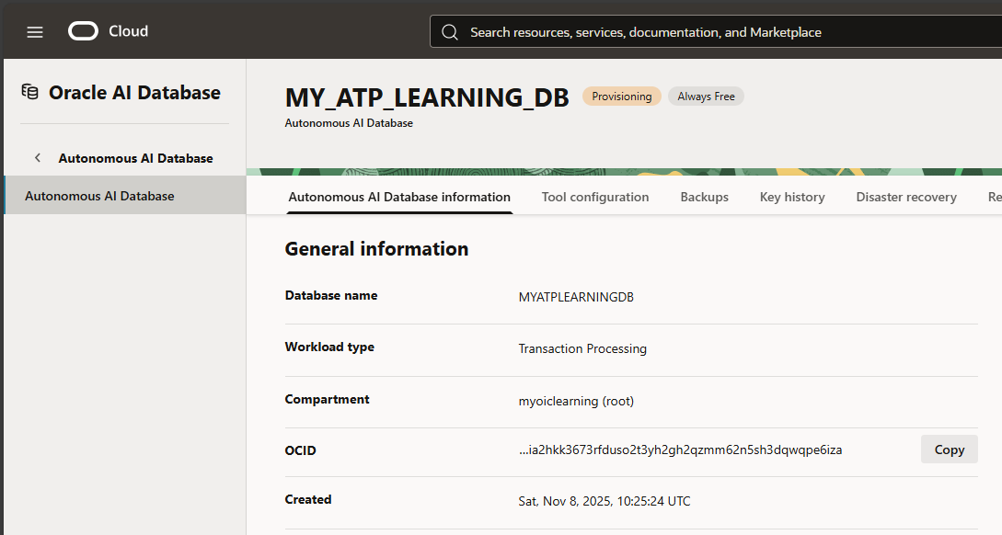Select the highlighted Autonomous AI Database sidebar item
This screenshot has width=1002, height=535.
[x=99, y=196]
